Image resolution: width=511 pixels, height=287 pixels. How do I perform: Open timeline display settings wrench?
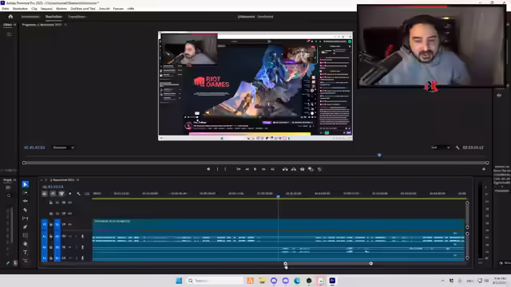click(78, 194)
